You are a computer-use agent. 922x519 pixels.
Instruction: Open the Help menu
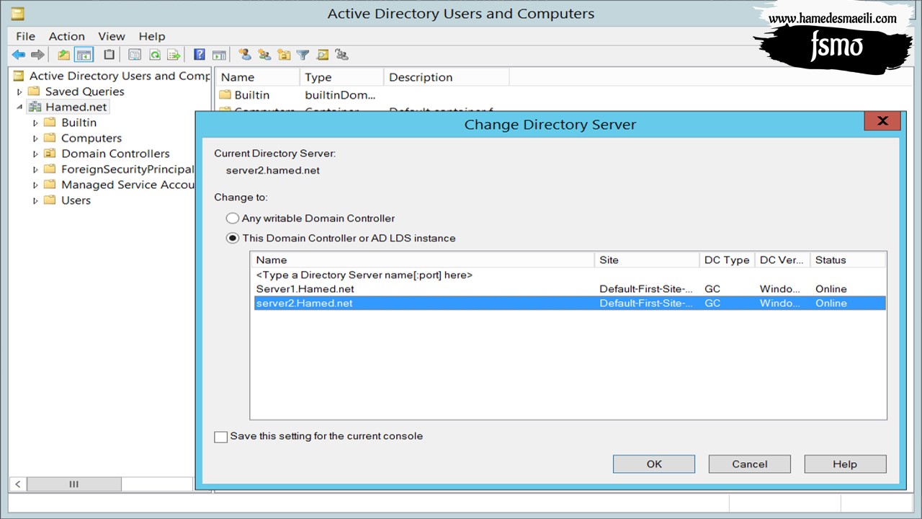click(x=152, y=36)
